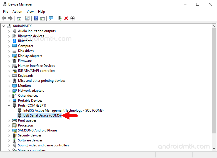Click the Back arrow toolbar icon

4,18
